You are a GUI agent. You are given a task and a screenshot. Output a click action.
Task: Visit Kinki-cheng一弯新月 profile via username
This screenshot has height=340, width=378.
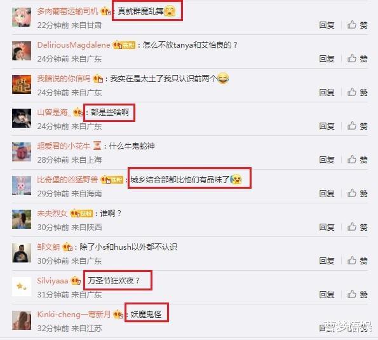[74, 314]
